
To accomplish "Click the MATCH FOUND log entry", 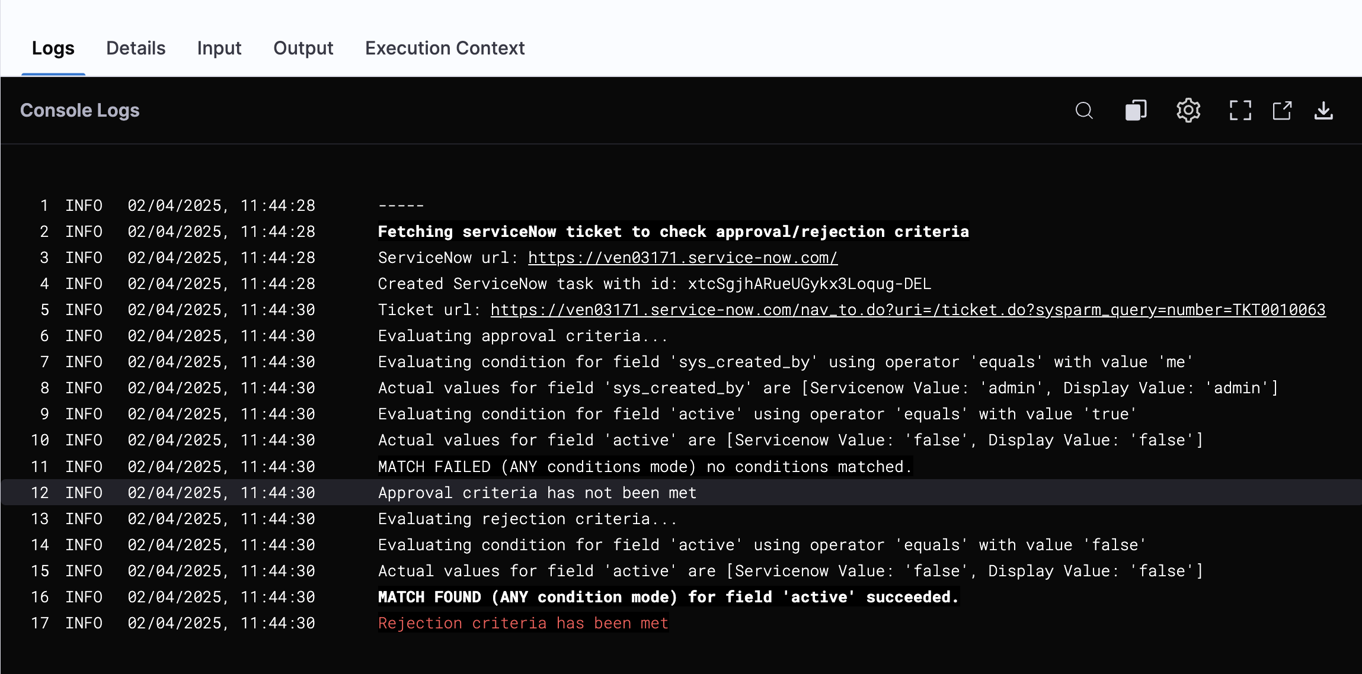I will [x=668, y=597].
